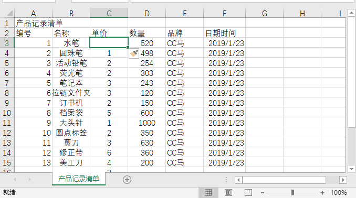Click next sheet navigation arrow
This screenshot has height=198, width=356.
point(30,180)
